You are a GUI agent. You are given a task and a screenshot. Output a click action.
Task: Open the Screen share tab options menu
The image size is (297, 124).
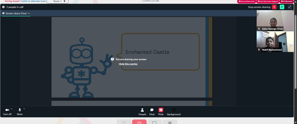pos(29,13)
